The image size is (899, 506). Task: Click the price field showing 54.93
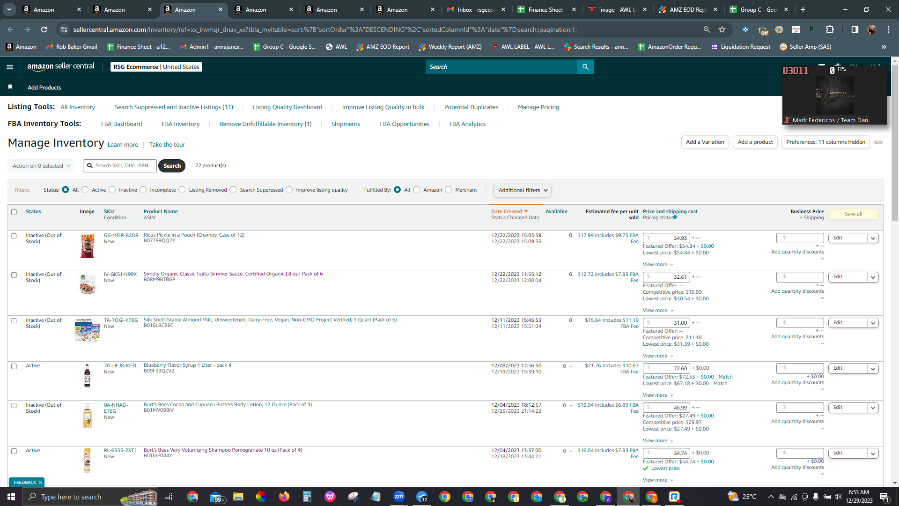point(666,238)
